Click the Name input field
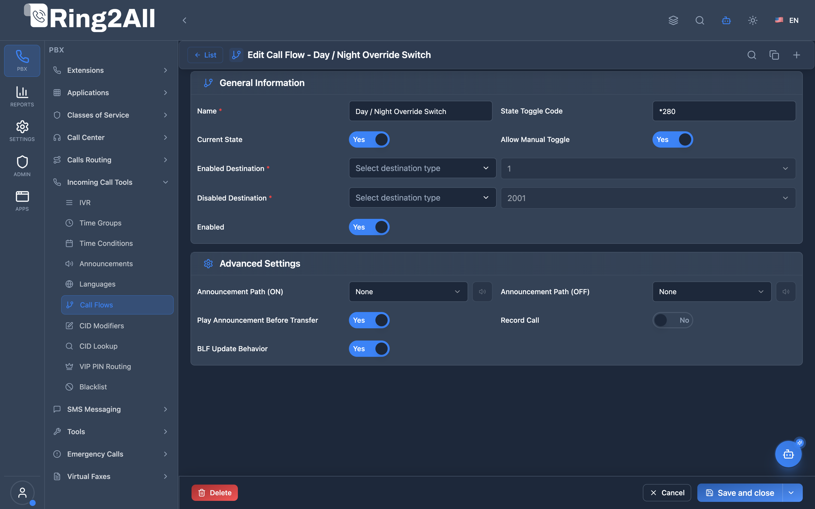The width and height of the screenshot is (815, 509). [x=420, y=111]
